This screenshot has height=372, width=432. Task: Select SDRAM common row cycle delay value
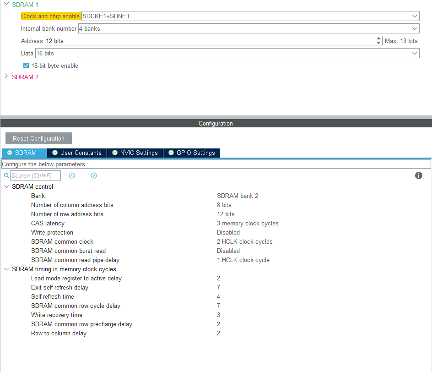click(x=218, y=306)
